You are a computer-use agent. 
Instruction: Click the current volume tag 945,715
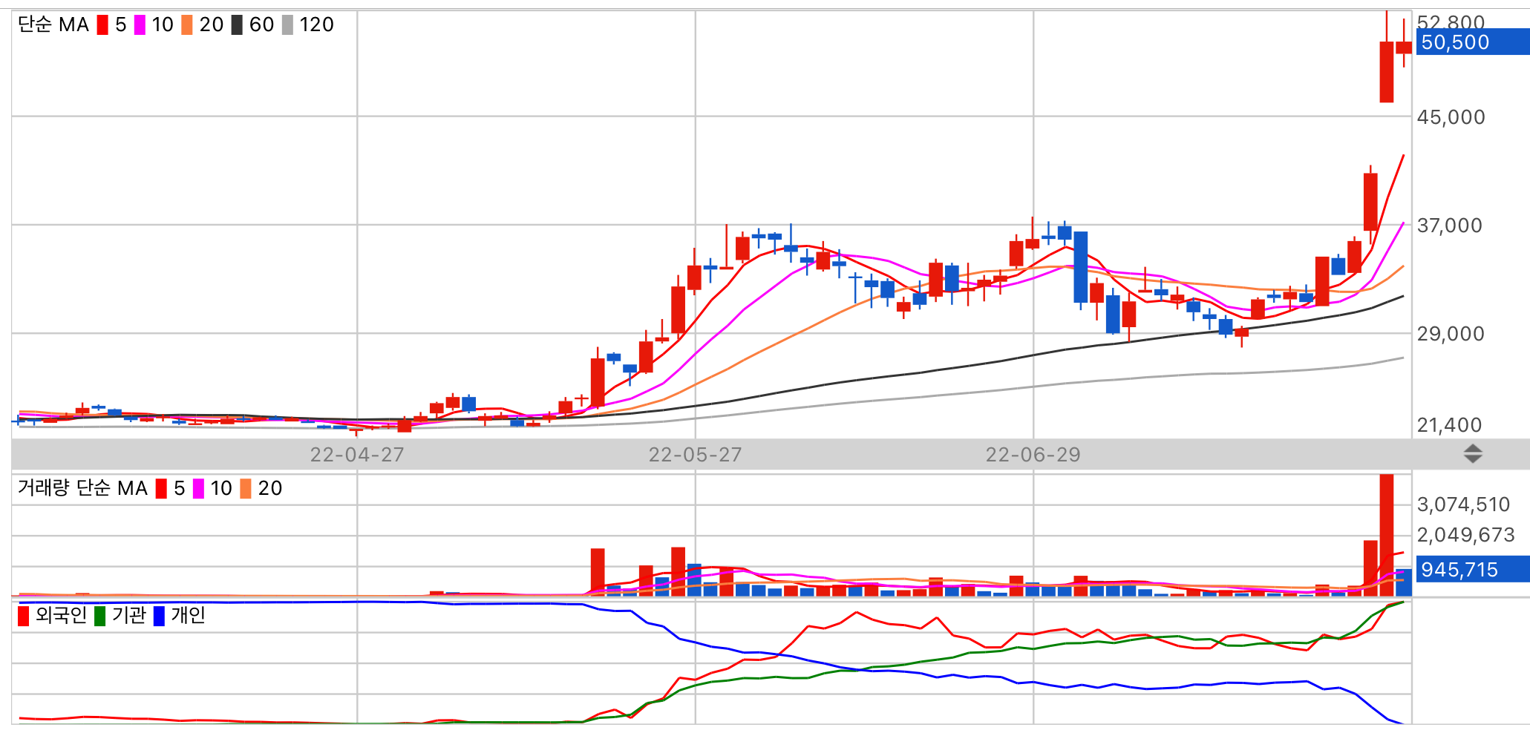pos(1472,570)
